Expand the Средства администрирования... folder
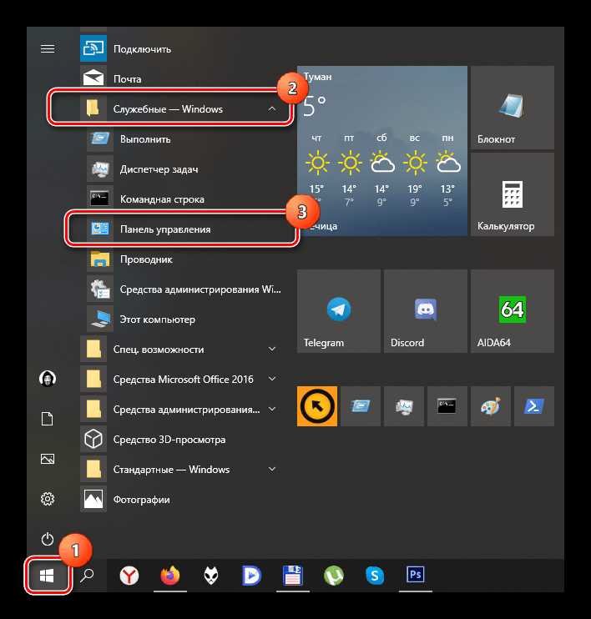The height and width of the screenshot is (619, 591). [183, 410]
